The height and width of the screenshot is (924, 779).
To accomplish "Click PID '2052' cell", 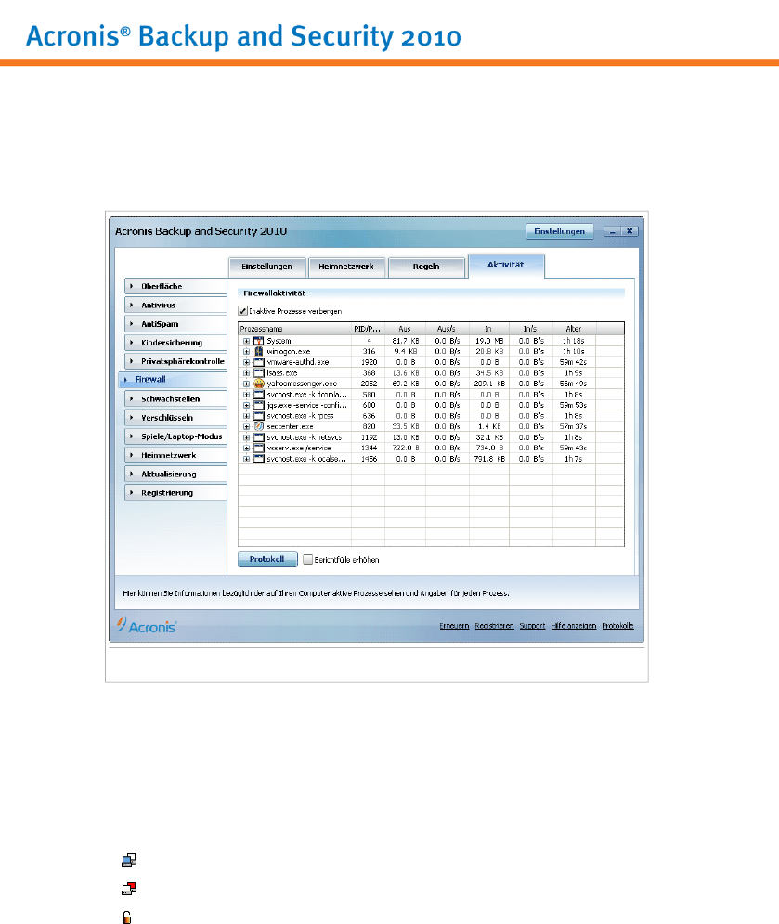I will tap(369, 384).
